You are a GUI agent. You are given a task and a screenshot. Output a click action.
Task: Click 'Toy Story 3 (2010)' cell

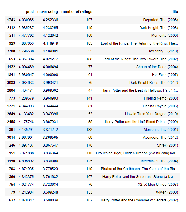pyautogui.click(x=163, y=51)
